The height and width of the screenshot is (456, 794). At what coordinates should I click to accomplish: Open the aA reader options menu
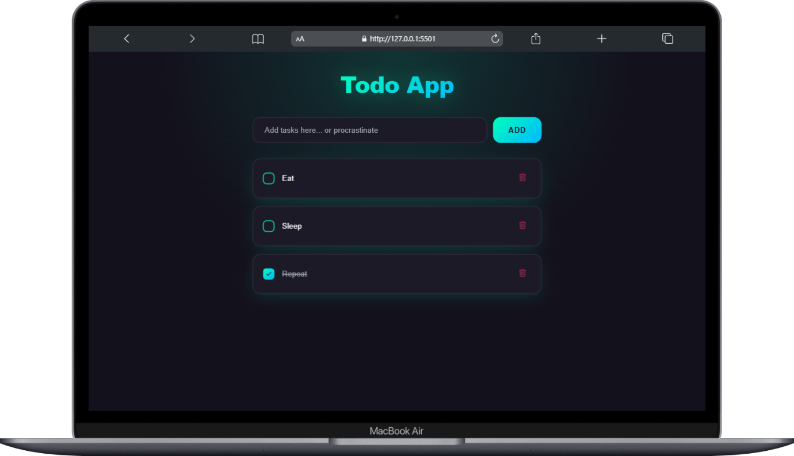(300, 39)
